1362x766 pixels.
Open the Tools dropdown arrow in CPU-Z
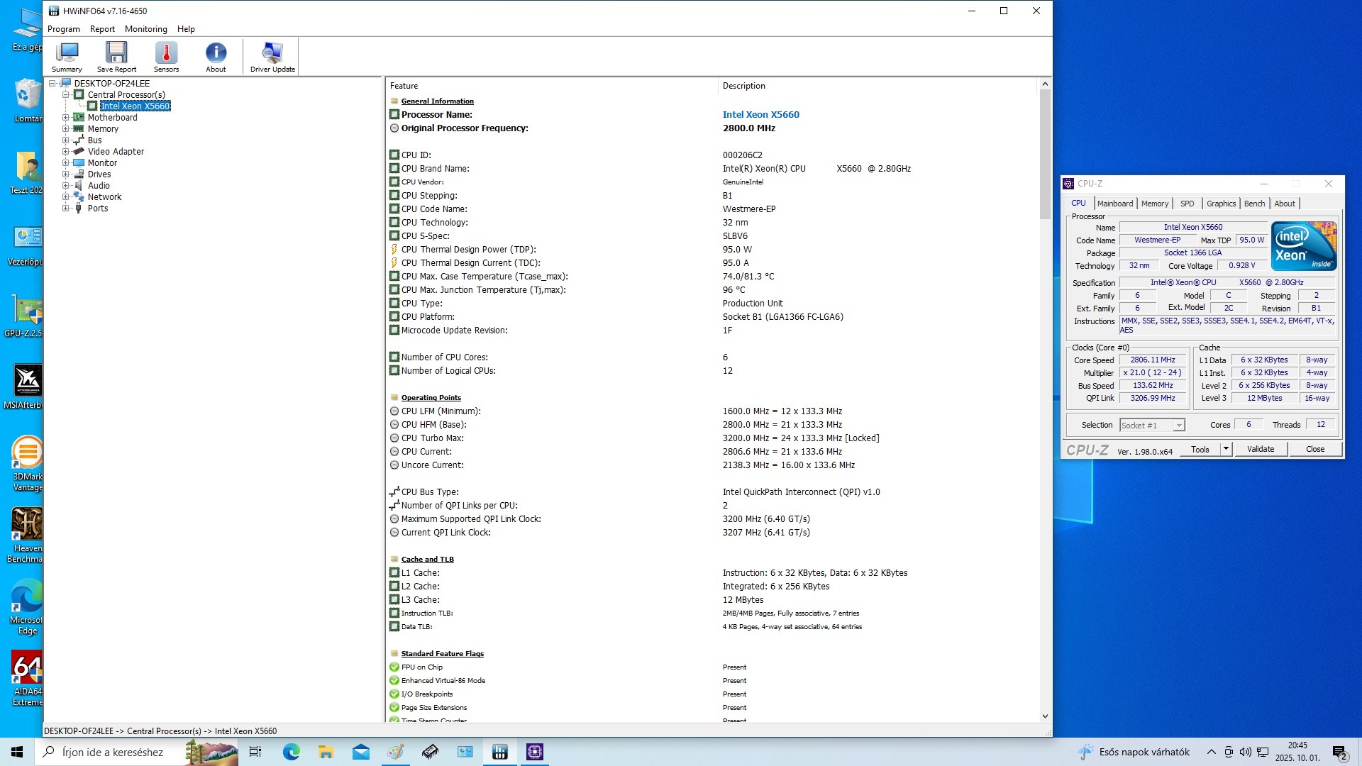(x=1225, y=449)
